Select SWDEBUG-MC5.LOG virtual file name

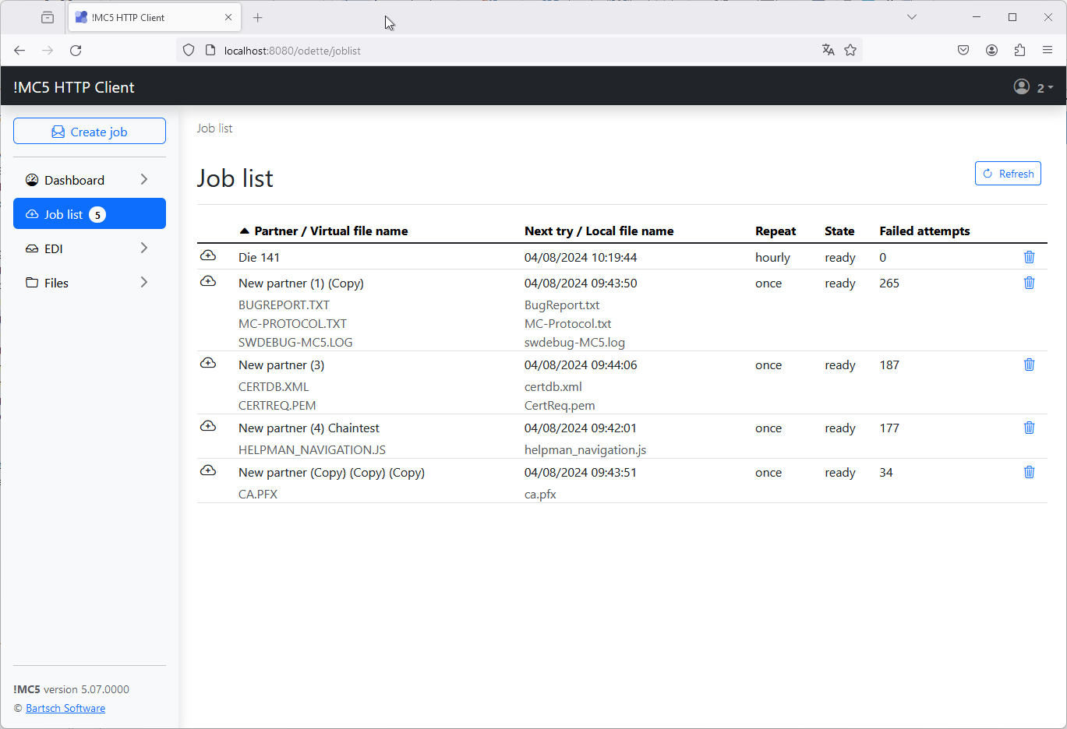[295, 342]
